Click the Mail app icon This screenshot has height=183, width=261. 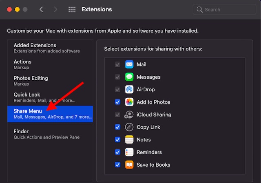click(129, 64)
